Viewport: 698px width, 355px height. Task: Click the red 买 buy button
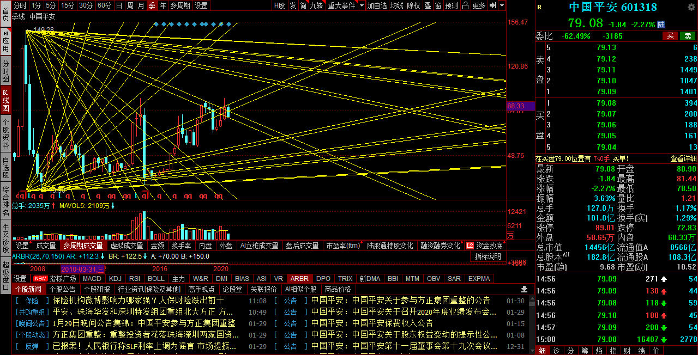coord(670,36)
